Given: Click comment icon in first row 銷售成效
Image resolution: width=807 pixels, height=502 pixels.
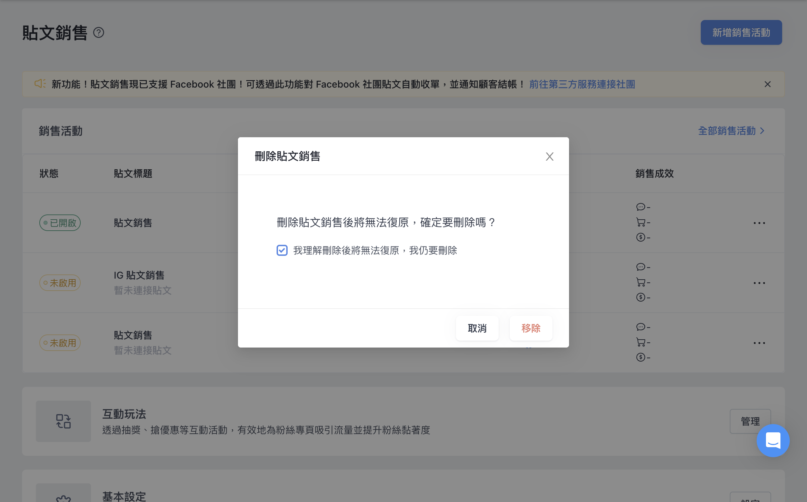Looking at the screenshot, I should click(641, 207).
